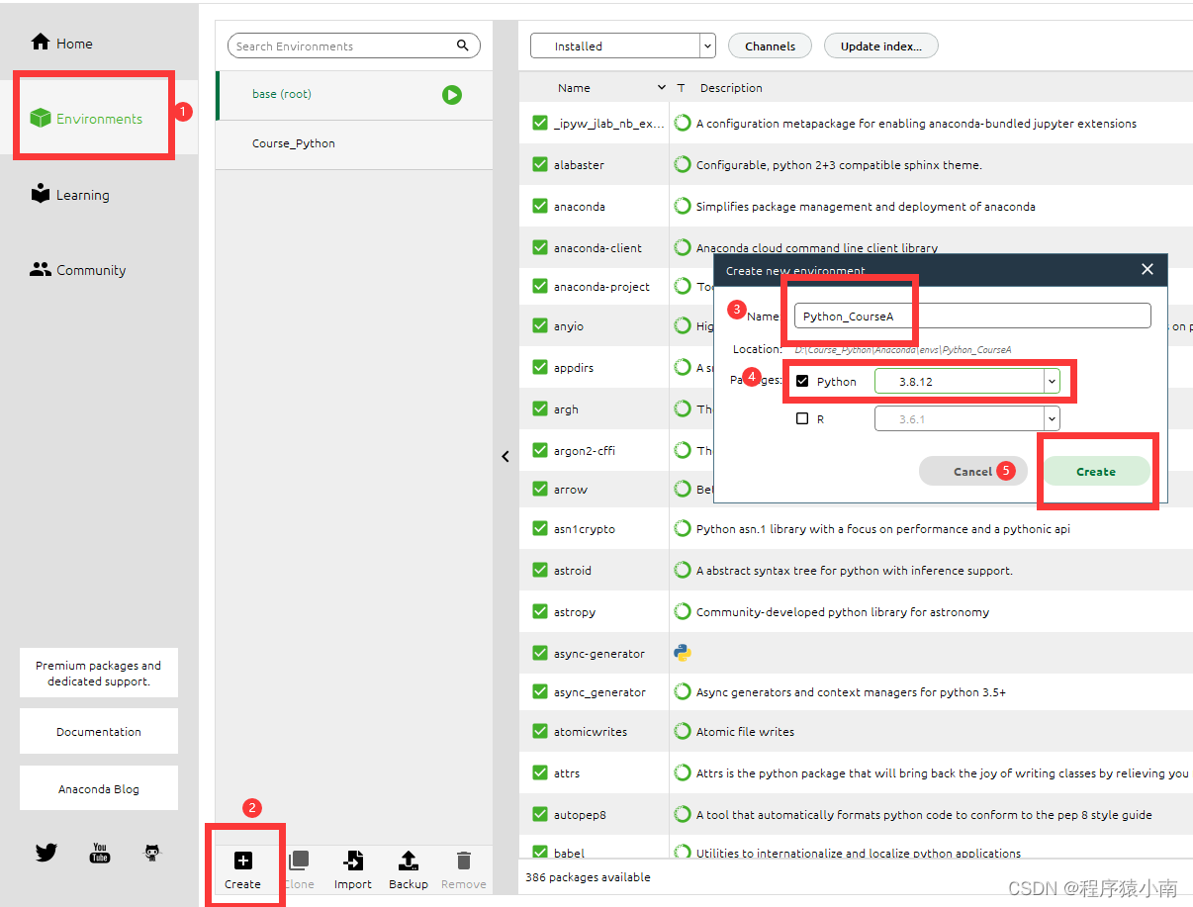Click the status circle icon for atomicwrites
The width and height of the screenshot is (1193, 907).
(683, 732)
